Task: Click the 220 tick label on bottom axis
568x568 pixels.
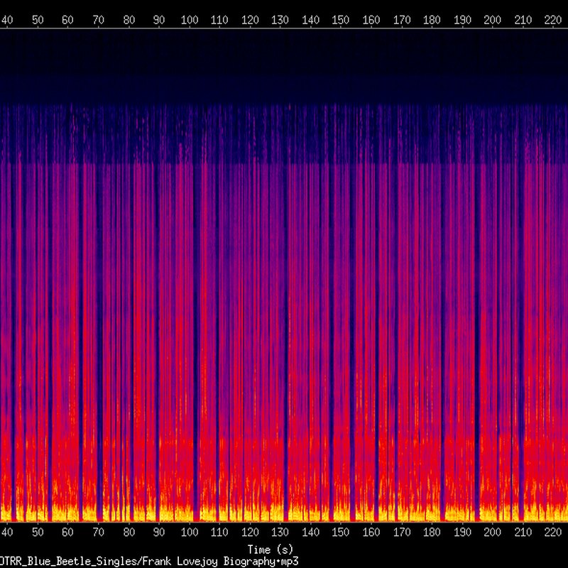Action: coord(553,532)
